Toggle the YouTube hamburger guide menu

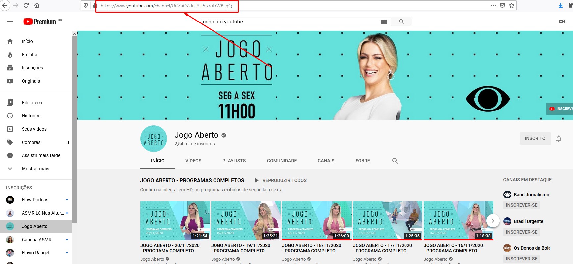[x=10, y=22]
